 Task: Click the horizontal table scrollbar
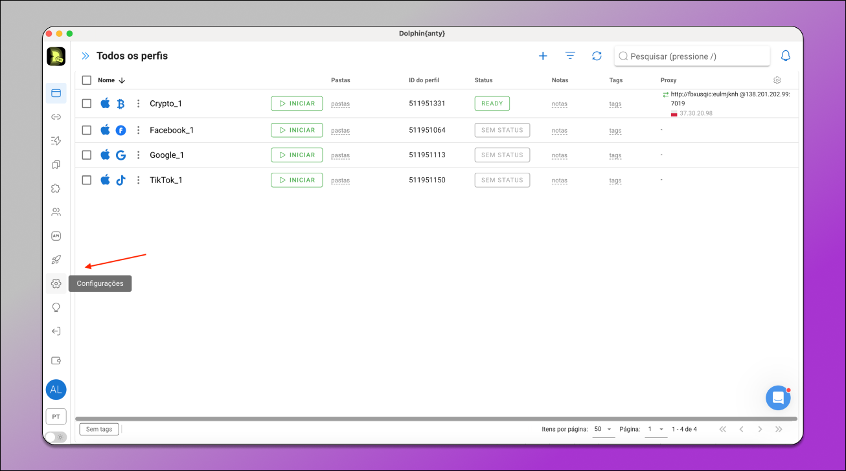pos(436,419)
